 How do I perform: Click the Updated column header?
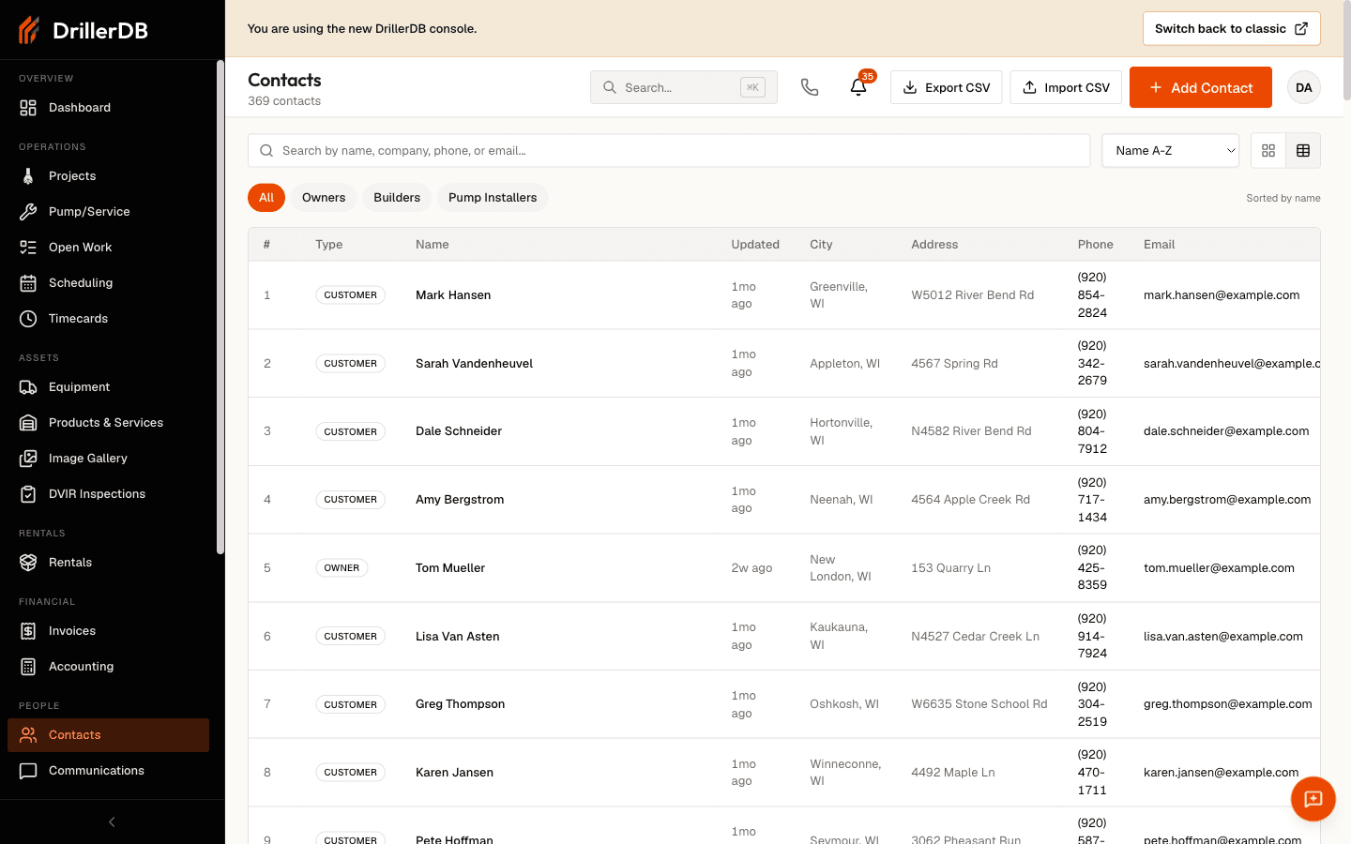(755, 245)
